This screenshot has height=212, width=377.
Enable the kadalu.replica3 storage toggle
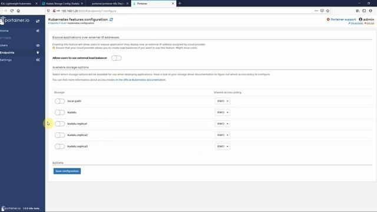coord(59,147)
